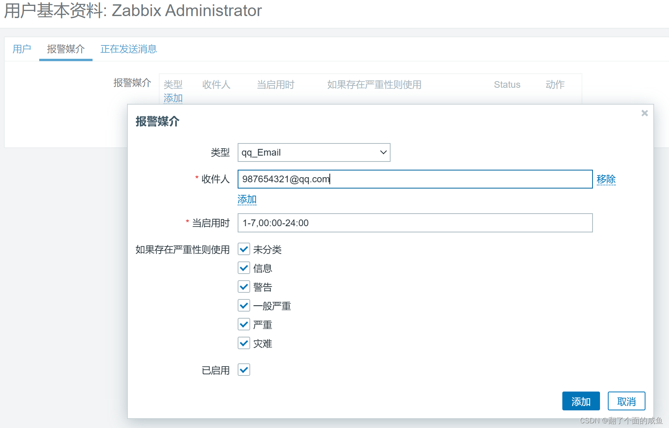Click 添加 link in media table
This screenshot has width=669, height=428.
pyautogui.click(x=173, y=98)
